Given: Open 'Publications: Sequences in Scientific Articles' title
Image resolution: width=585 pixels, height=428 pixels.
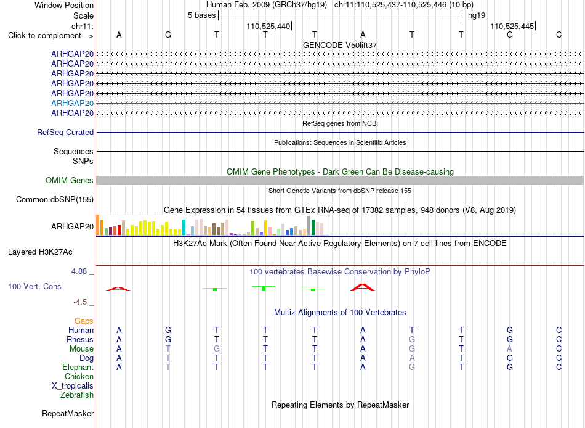Looking at the screenshot, I should point(340,142).
